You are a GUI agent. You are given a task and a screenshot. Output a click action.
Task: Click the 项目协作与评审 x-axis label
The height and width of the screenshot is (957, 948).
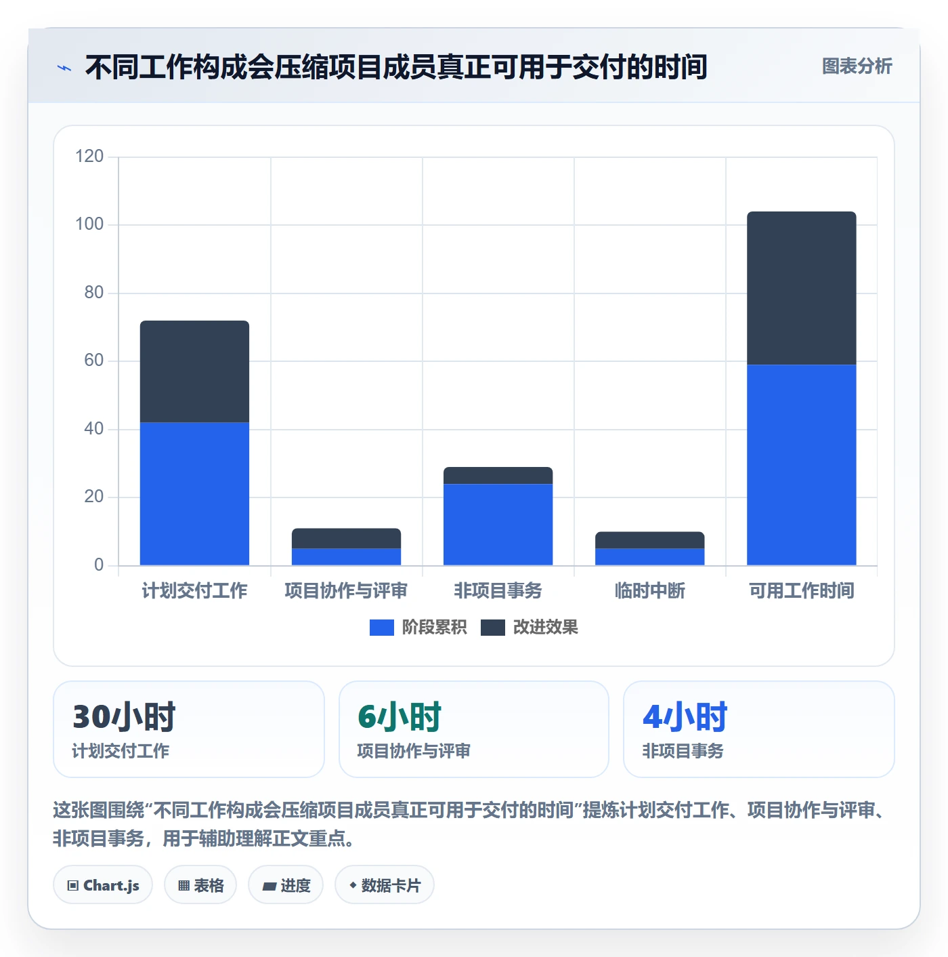click(346, 591)
